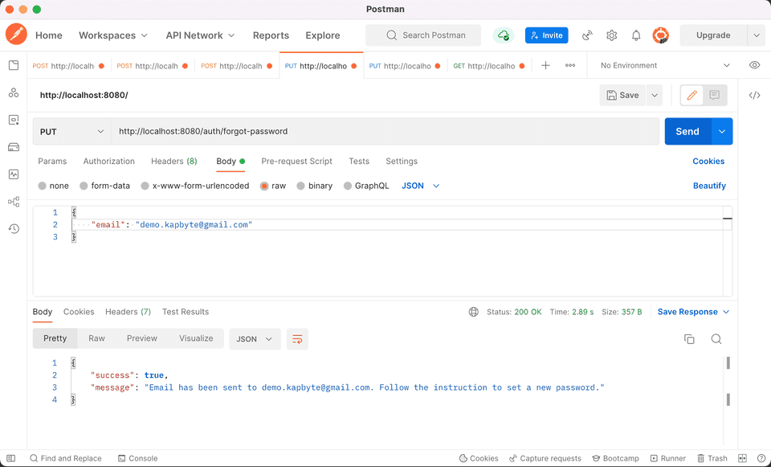Open the JSON language dropdown
This screenshot has width=771, height=467.
coord(418,186)
